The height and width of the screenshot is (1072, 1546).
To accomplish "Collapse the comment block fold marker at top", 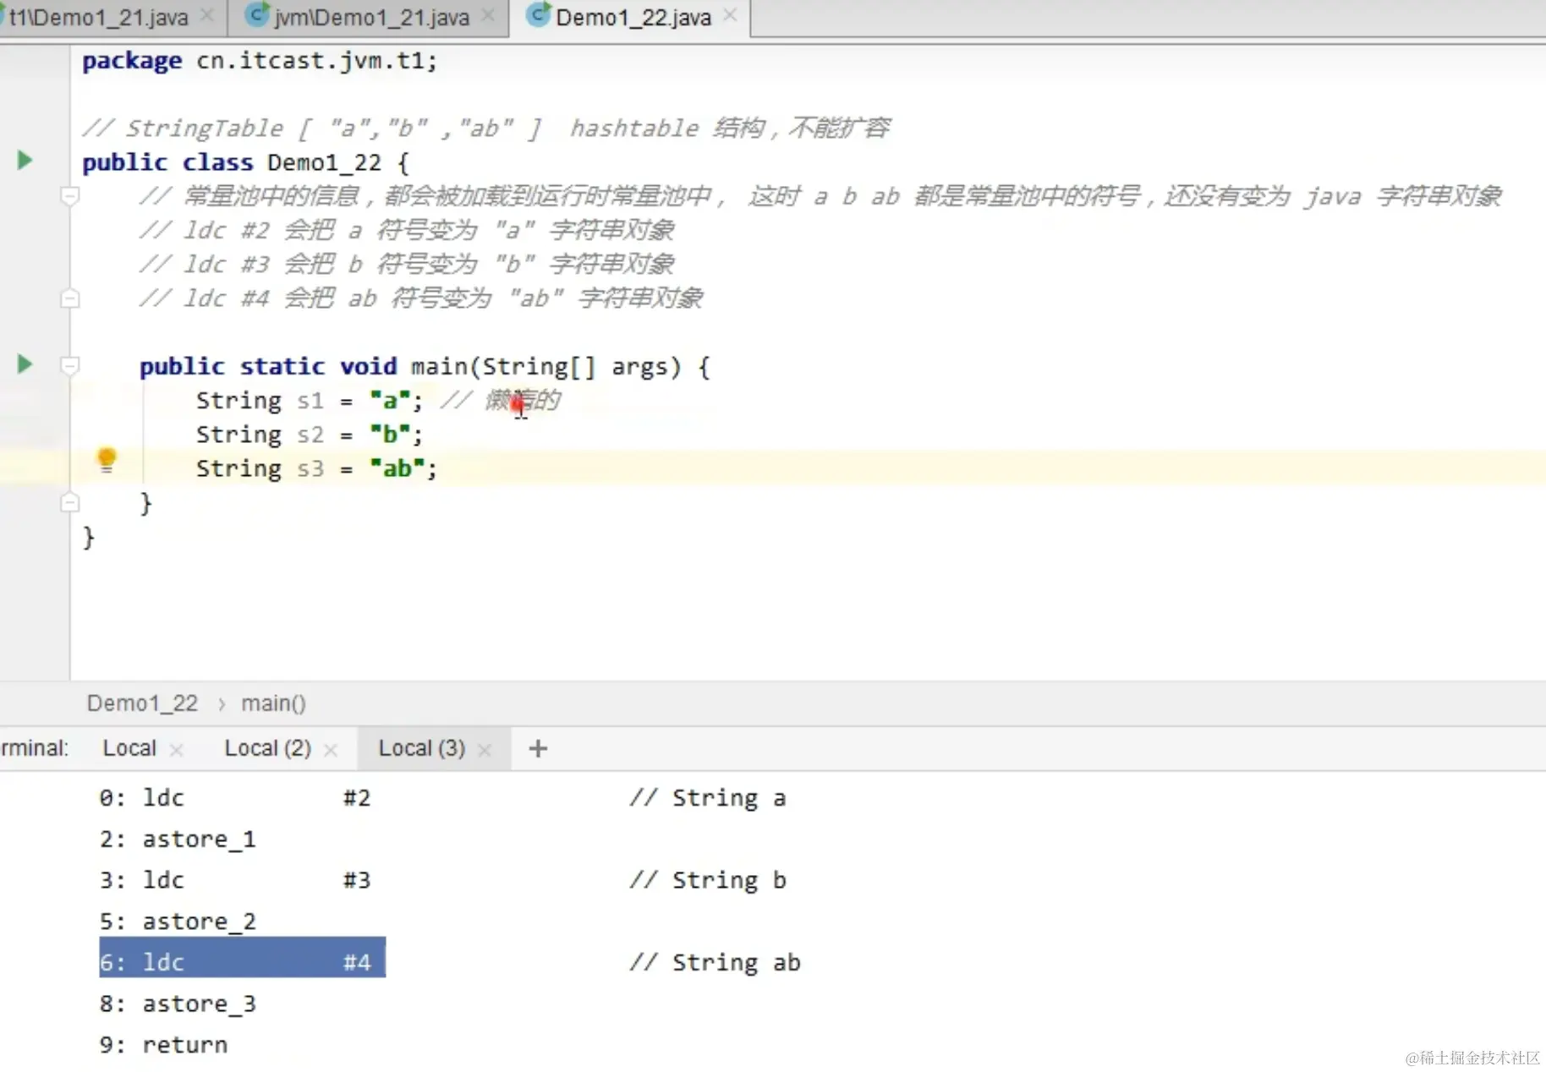I will pyautogui.click(x=70, y=196).
